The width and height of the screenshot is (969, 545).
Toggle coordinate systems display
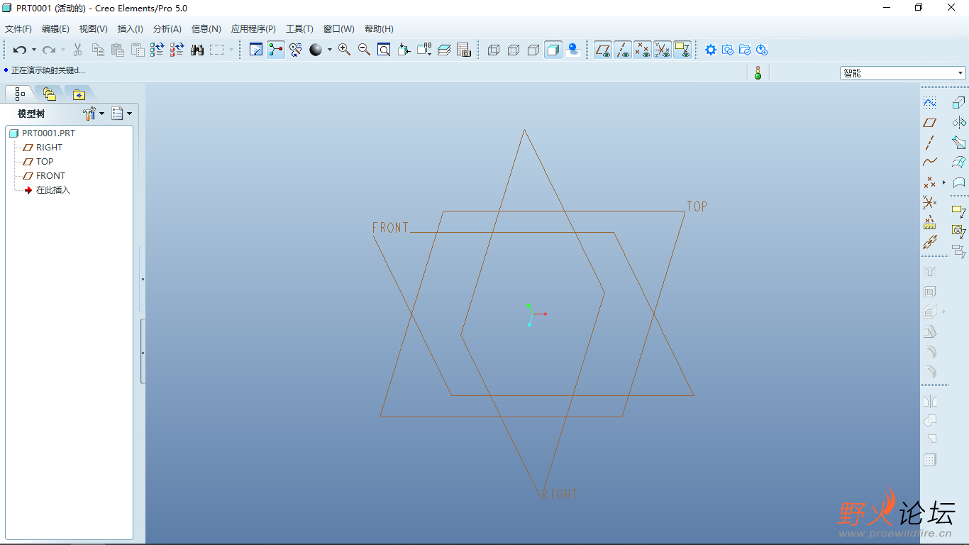coord(663,50)
